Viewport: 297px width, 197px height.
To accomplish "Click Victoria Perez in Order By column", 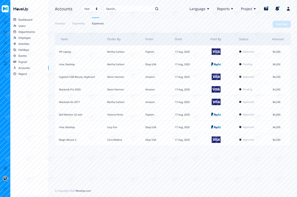I will click(x=115, y=115).
